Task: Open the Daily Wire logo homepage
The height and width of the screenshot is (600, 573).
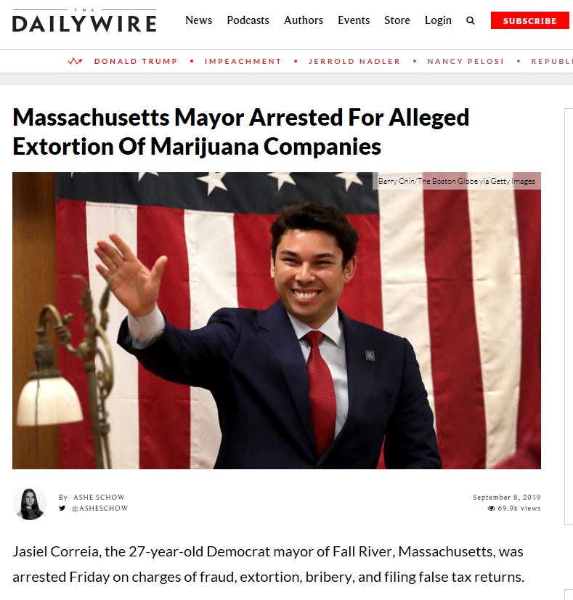Action: click(x=84, y=20)
